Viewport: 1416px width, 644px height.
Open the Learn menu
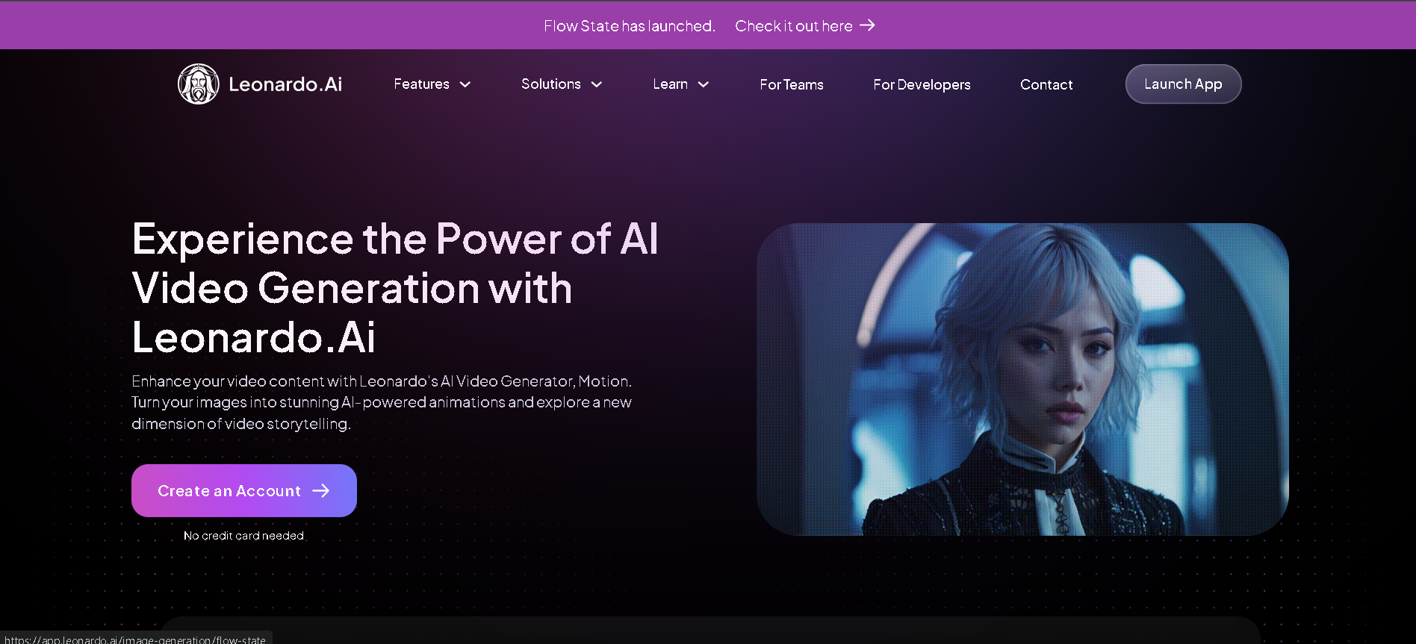pos(670,84)
